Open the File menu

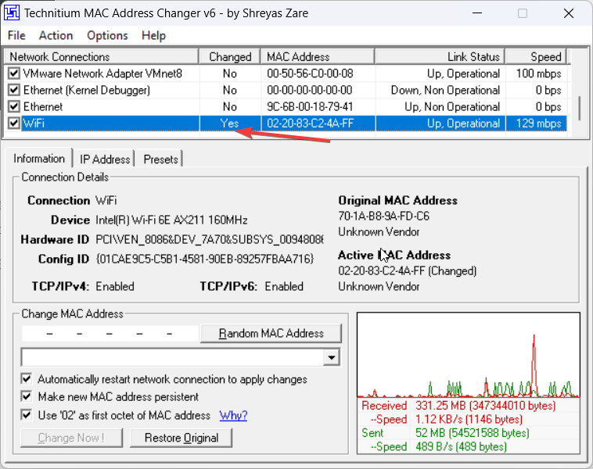[16, 35]
